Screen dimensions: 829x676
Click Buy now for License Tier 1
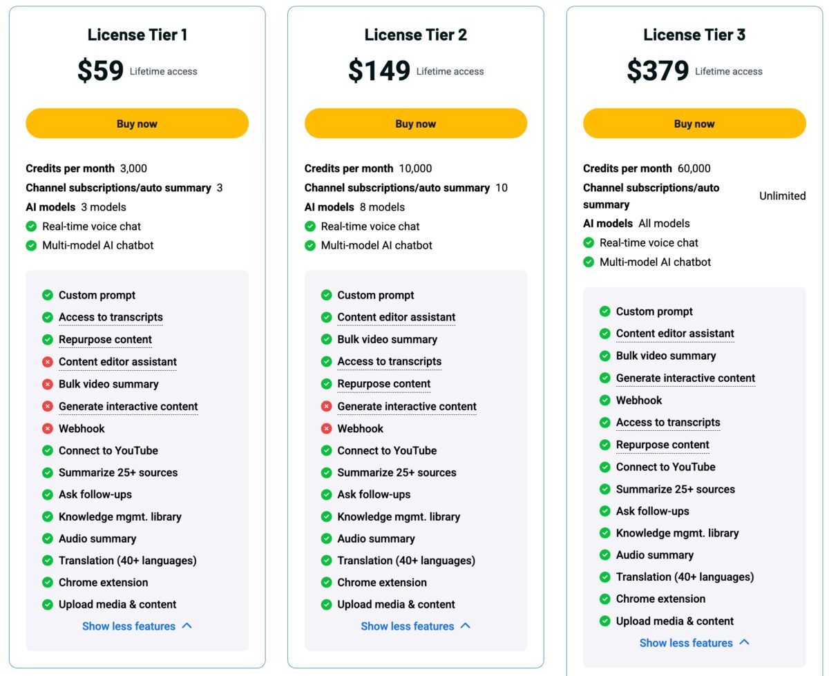click(137, 124)
